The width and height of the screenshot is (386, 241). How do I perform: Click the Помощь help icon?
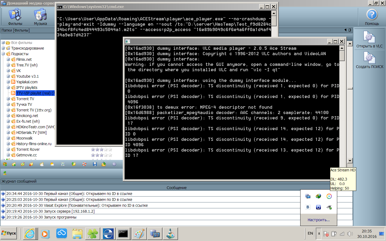tap(372, 17)
